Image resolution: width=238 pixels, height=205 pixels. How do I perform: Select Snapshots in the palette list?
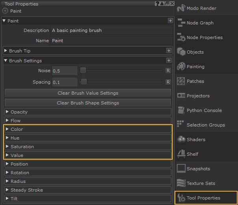199,169
